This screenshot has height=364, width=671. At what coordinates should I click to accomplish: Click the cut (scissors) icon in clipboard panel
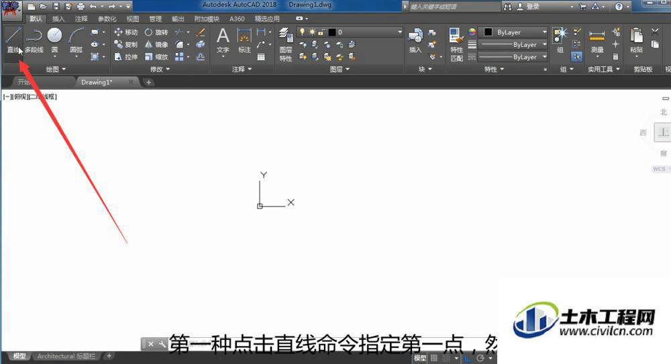(655, 32)
